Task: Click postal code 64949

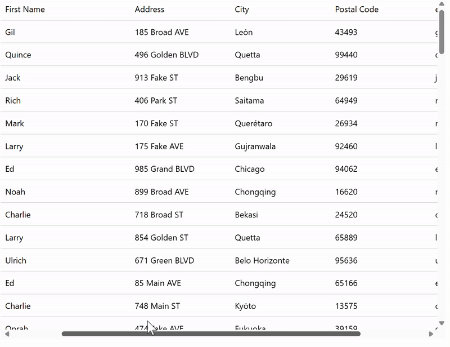Action: (346, 101)
